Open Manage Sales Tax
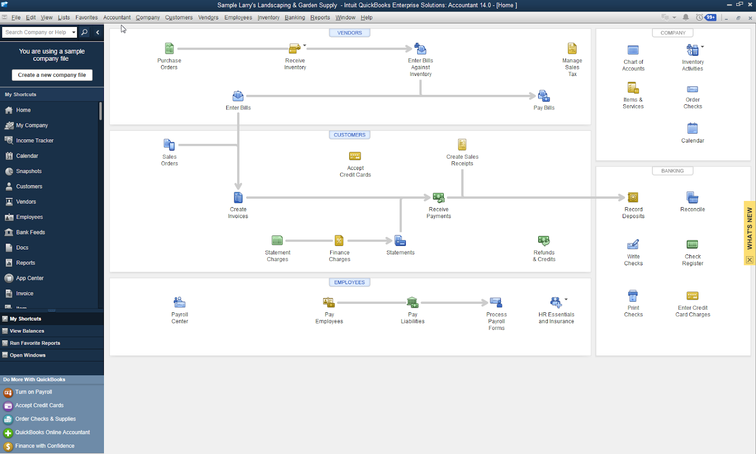This screenshot has height=454, width=756. coord(572,49)
